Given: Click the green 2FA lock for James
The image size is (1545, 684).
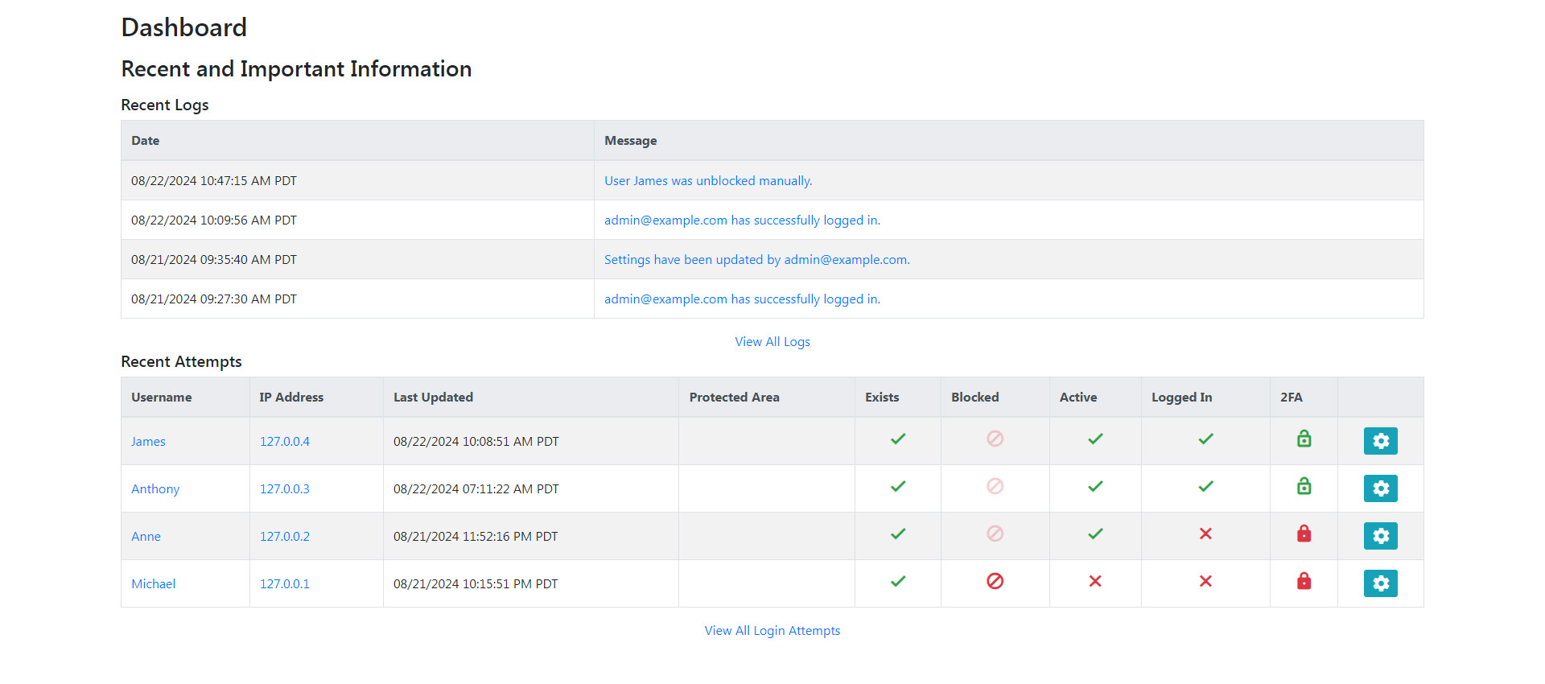Looking at the screenshot, I should pos(1304,439).
